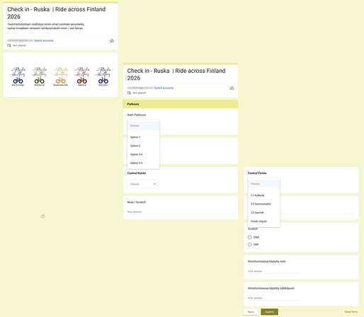Click the Not shared icon below the Finnish description
The width and height of the screenshot is (364, 317).
[x=9, y=45]
